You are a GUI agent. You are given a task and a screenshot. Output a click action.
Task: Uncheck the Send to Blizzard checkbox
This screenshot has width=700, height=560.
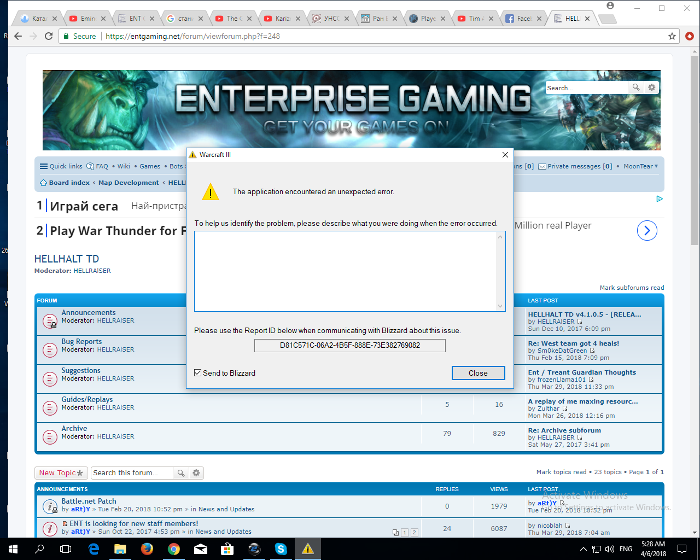point(198,373)
